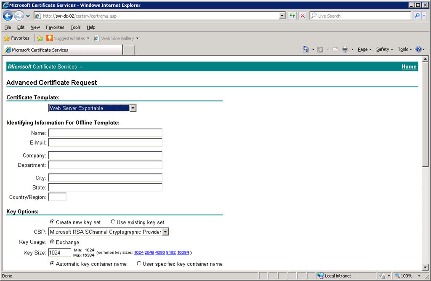Click the Refresh icon next to address bar
431x281 pixels.
(292, 16)
